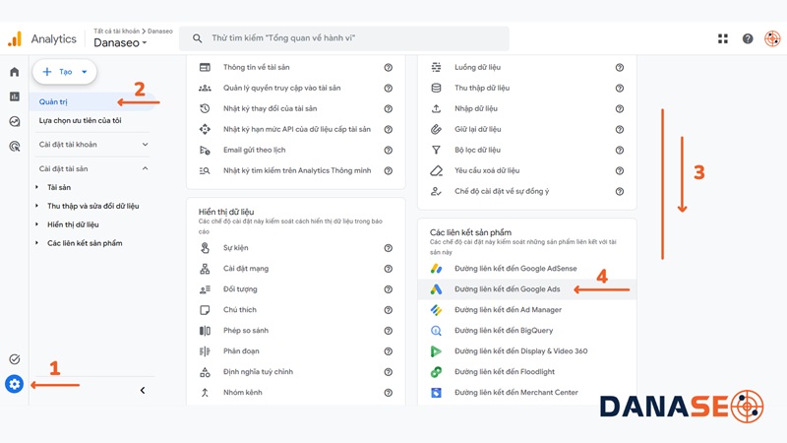
Task: Click the Sự kiện touch icon
Action: tap(205, 248)
